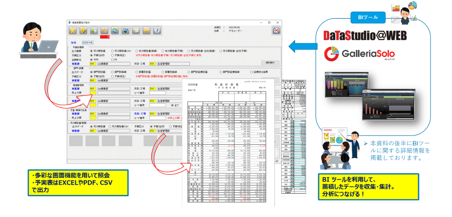Select 月次報告書CSV radio in the 利益計画表 section

click(112, 51)
